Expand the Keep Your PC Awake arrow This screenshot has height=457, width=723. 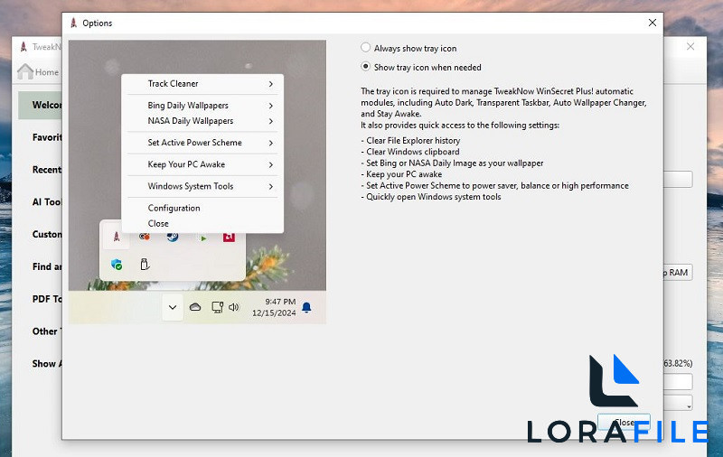[x=271, y=164]
